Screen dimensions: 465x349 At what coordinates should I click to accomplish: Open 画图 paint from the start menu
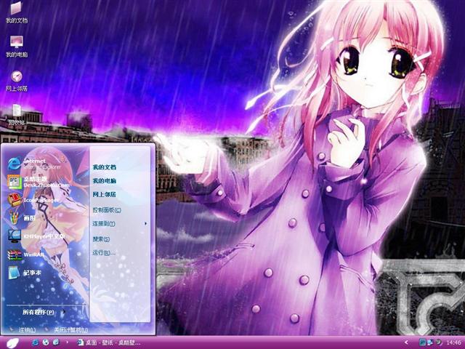(x=21, y=218)
